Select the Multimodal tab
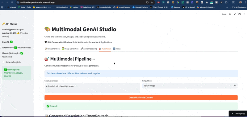247x117 pixels. [105, 49]
